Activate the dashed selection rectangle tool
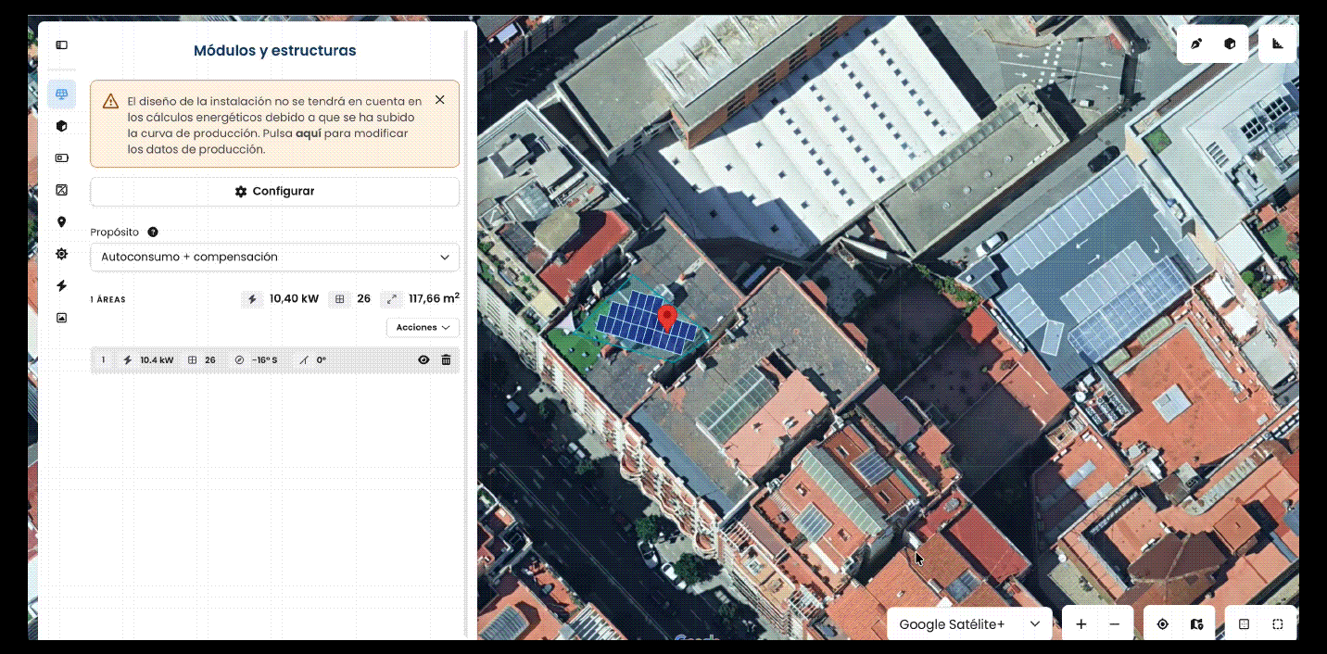 (1278, 624)
